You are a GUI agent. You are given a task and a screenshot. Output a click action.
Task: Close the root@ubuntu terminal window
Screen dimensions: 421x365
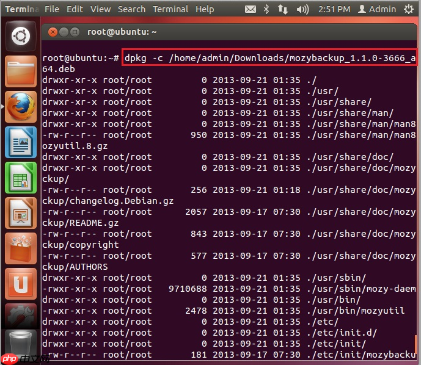[x=53, y=32]
